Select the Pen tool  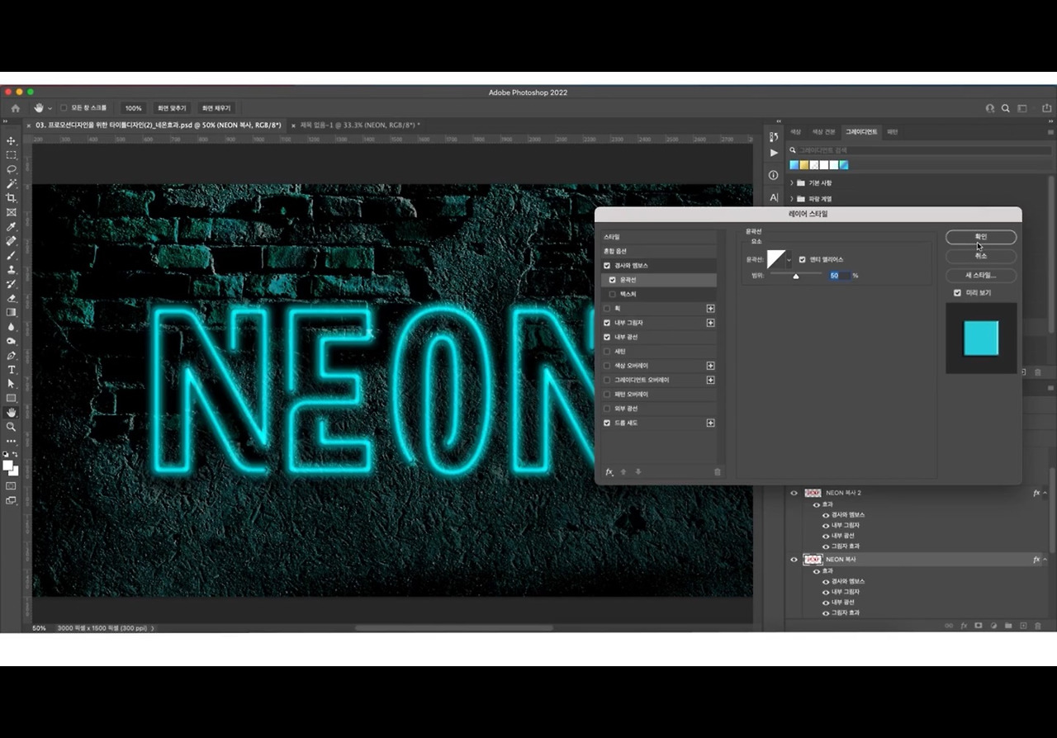click(12, 355)
